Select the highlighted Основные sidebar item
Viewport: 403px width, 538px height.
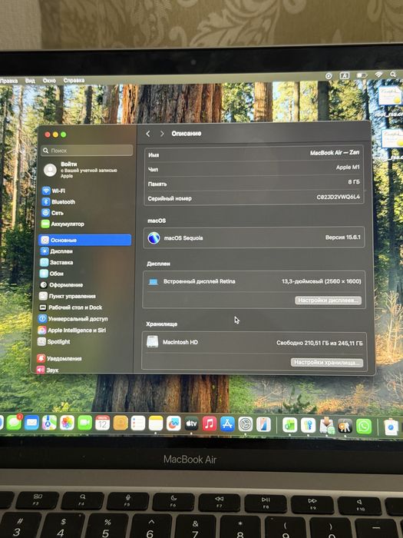(x=84, y=240)
